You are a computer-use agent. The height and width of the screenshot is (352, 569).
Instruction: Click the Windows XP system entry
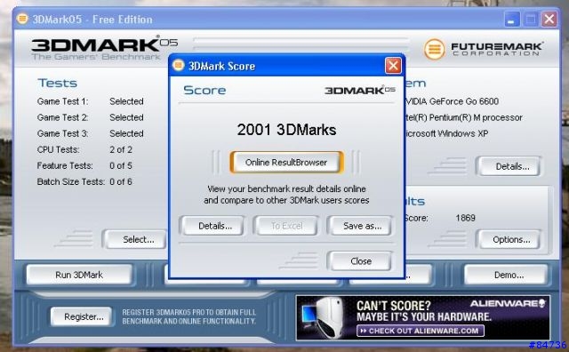(x=446, y=133)
